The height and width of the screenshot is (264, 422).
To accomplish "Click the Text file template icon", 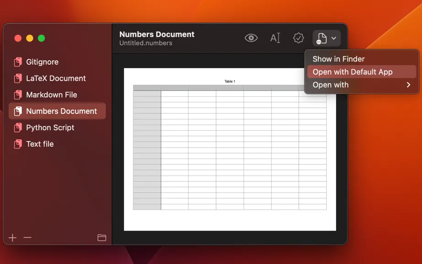I will (18, 144).
